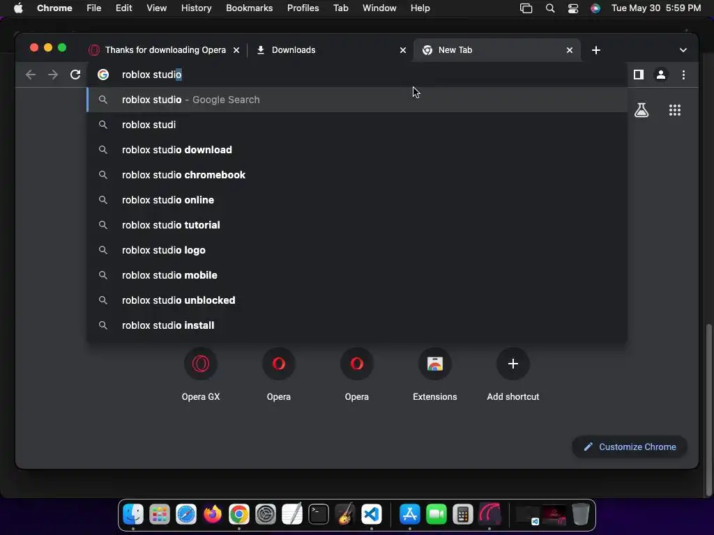The height and width of the screenshot is (535, 714).
Task: Open App Store from the Dock
Action: (x=409, y=514)
